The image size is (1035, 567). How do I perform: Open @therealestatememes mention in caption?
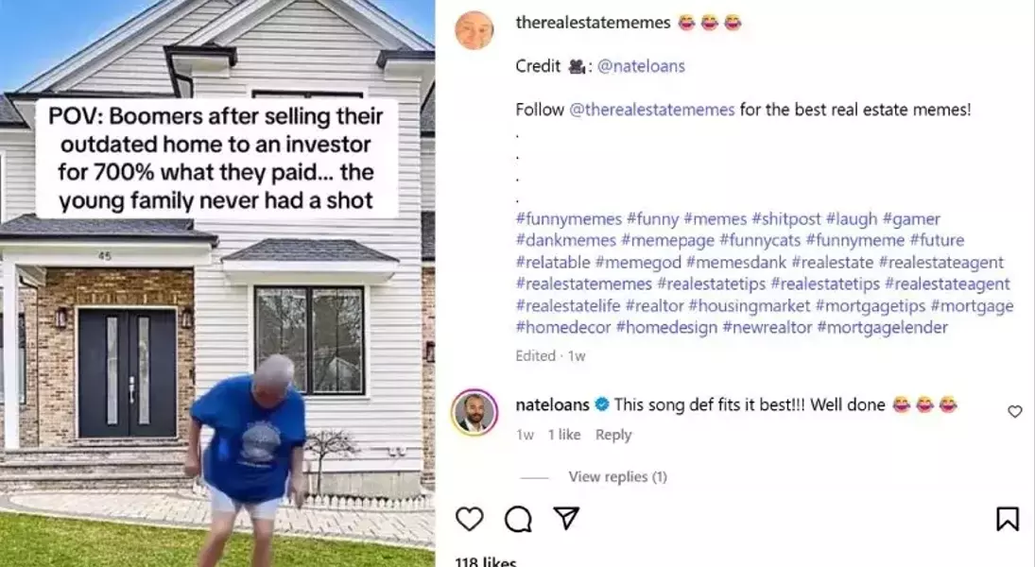point(651,110)
